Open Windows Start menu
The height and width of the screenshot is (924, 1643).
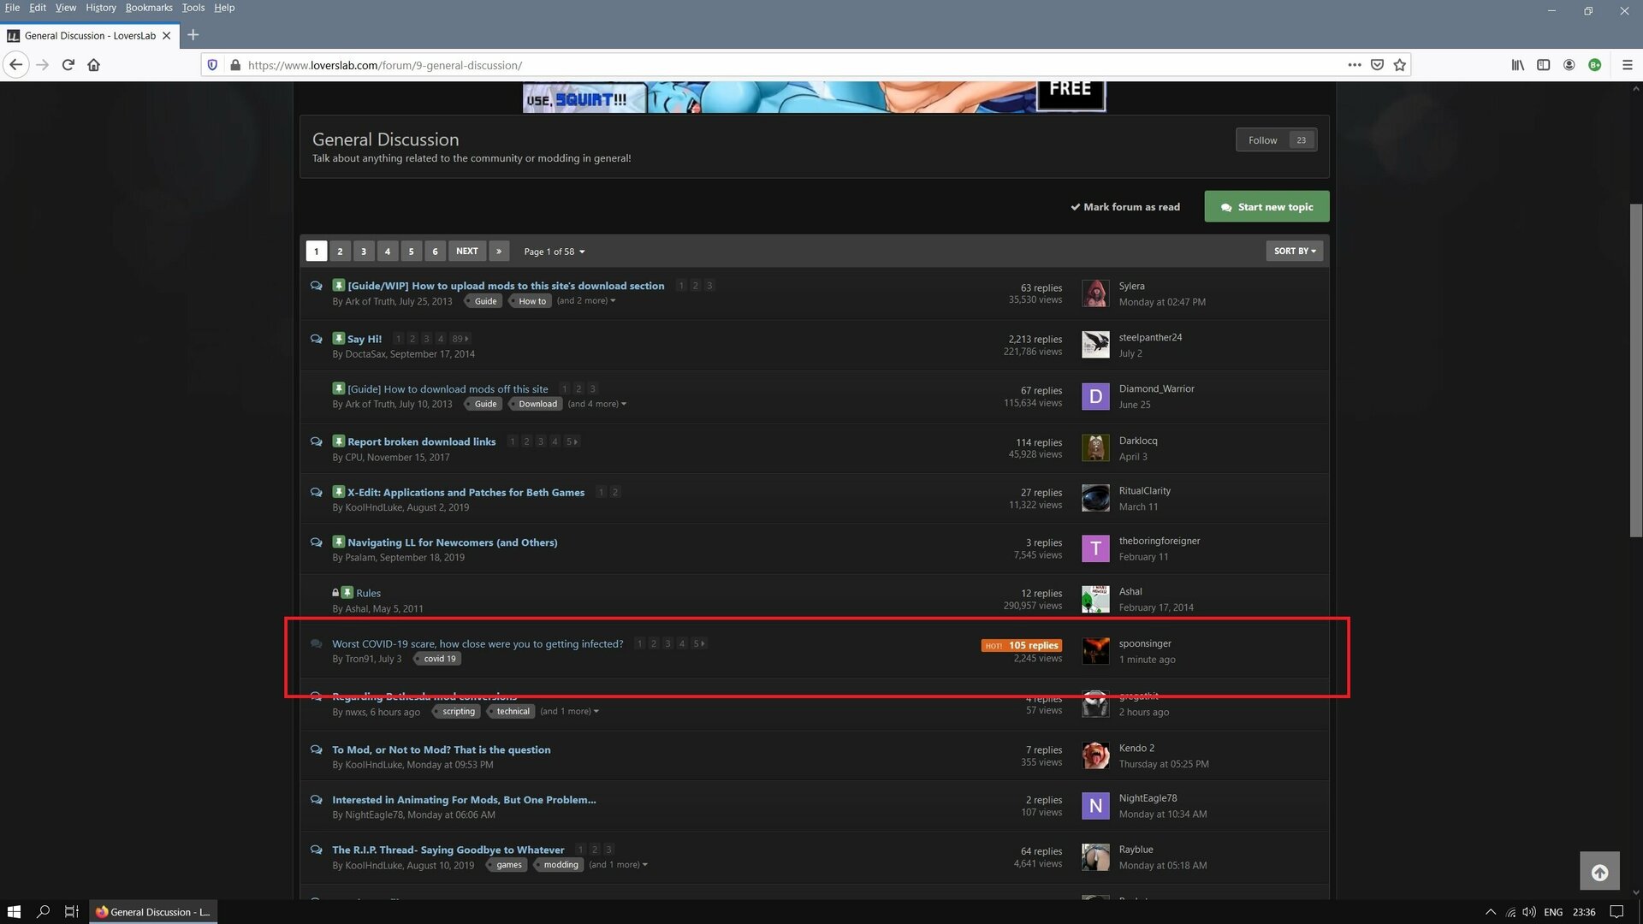14,912
